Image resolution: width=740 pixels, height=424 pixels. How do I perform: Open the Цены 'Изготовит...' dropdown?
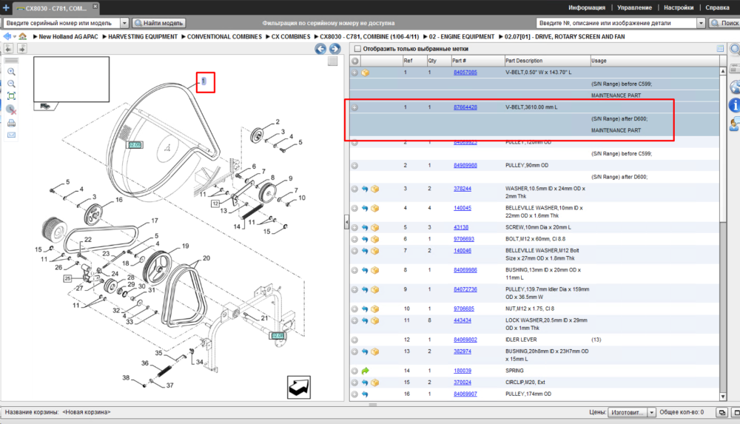[632, 413]
